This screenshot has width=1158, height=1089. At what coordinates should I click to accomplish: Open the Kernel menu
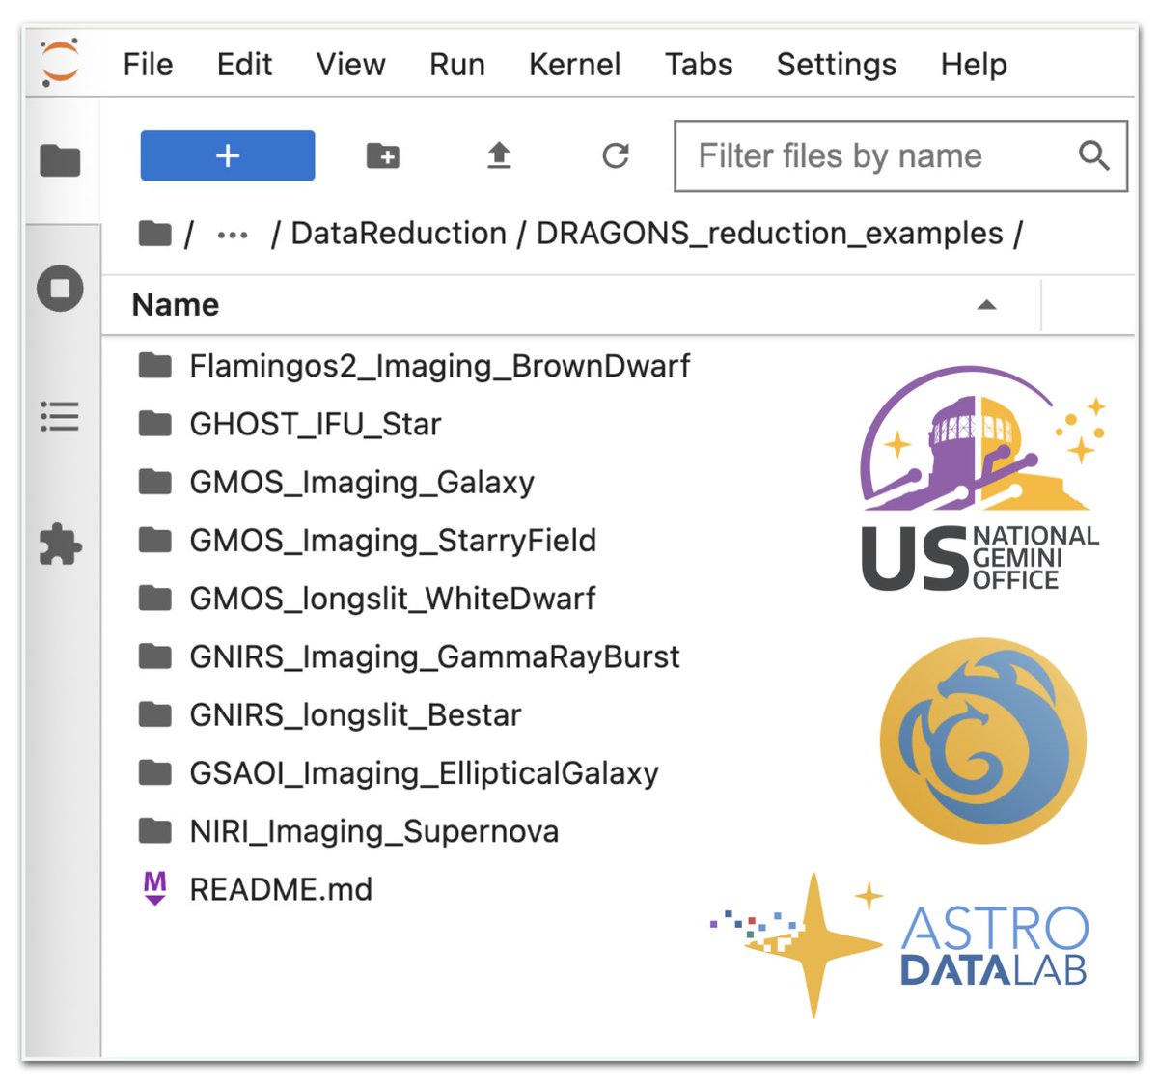pos(574,65)
